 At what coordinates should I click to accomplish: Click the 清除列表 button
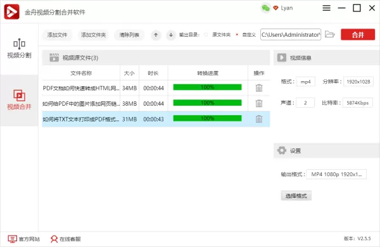coord(129,35)
